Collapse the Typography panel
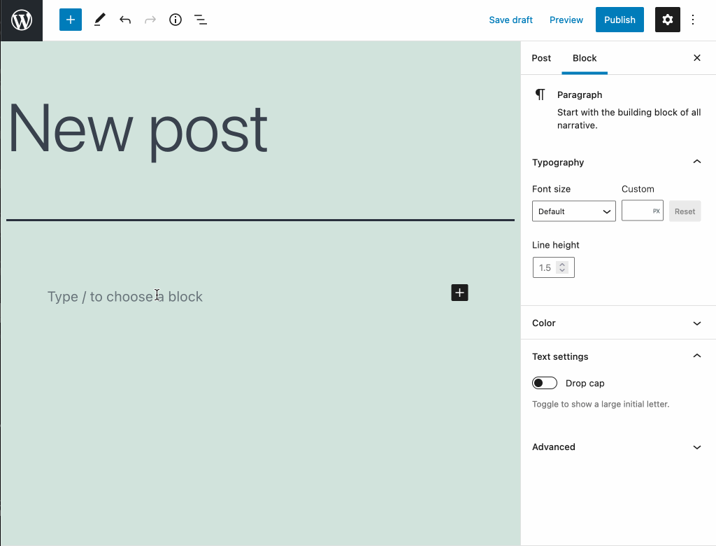The image size is (716, 546). point(617,162)
